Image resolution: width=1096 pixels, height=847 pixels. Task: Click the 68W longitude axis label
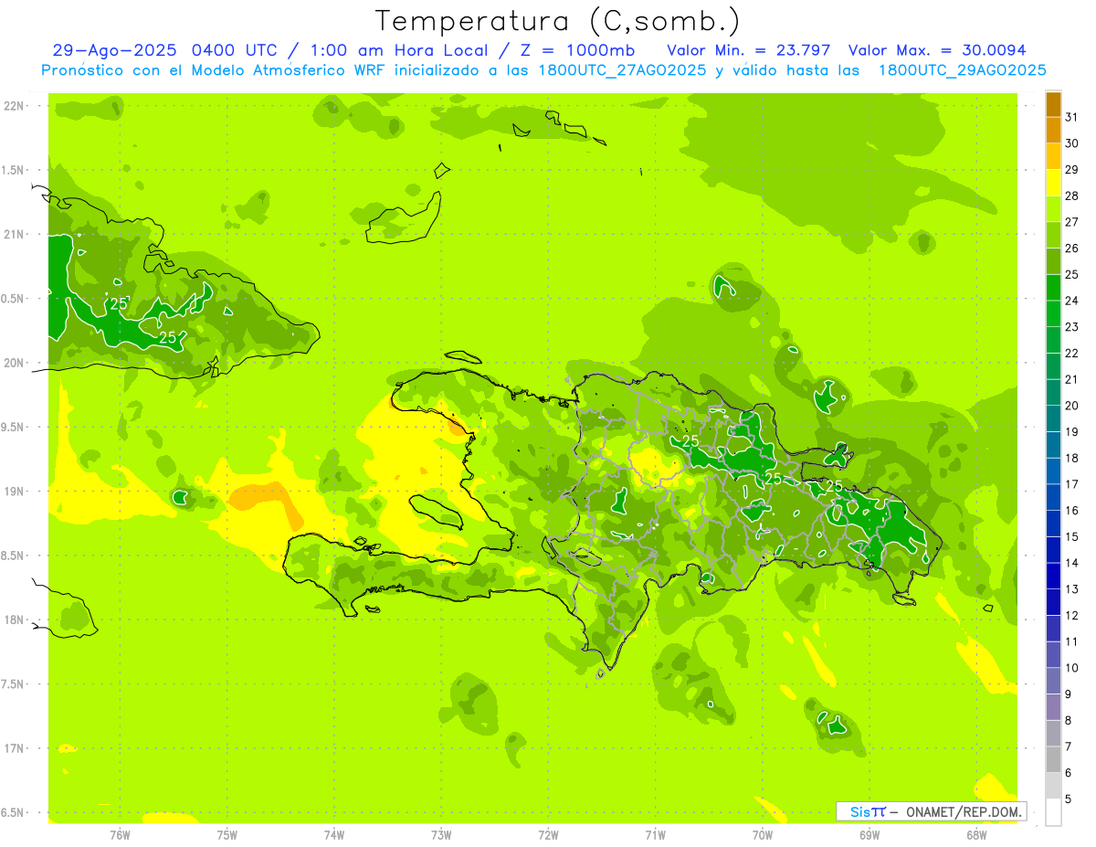[976, 835]
